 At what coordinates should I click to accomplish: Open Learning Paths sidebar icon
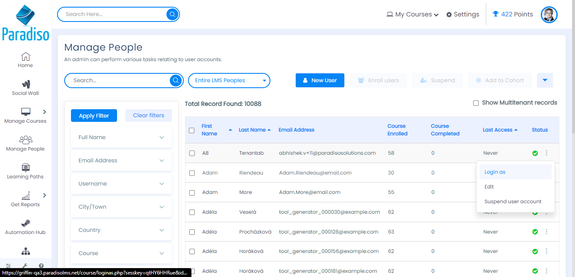coord(25,168)
